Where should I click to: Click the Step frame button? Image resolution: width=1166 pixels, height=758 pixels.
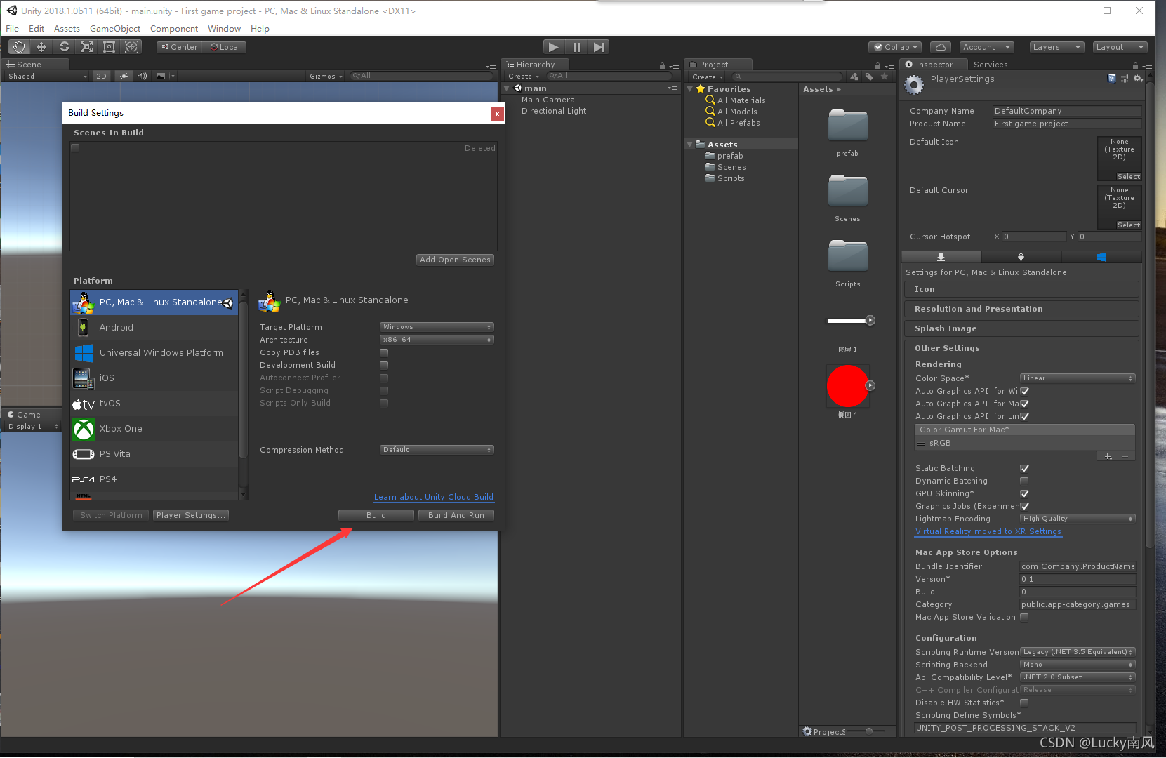pos(599,47)
